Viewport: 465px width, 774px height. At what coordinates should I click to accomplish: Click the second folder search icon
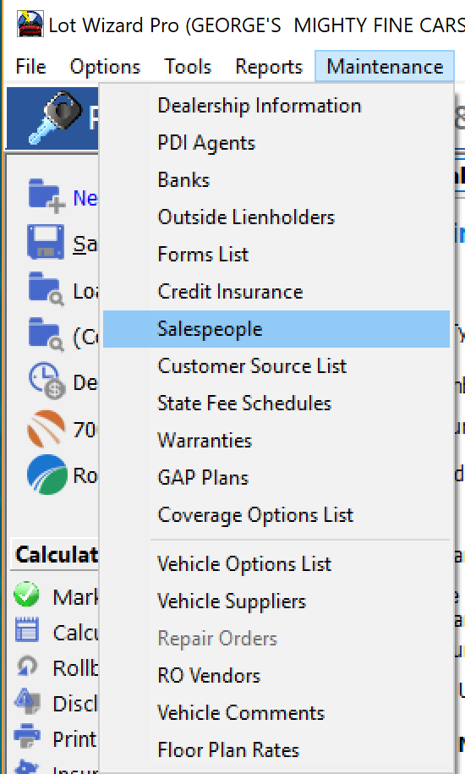pyautogui.click(x=46, y=335)
